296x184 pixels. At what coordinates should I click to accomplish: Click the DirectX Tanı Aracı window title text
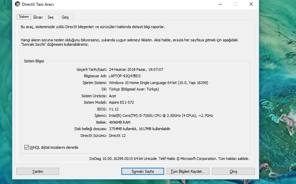pos(38,4)
